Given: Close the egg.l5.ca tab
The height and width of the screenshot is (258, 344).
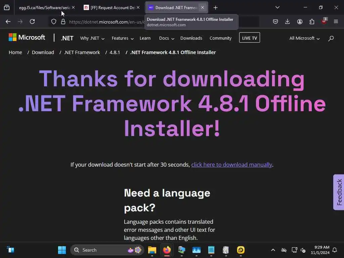Looking at the screenshot, I should pyautogui.click(x=73, y=8).
